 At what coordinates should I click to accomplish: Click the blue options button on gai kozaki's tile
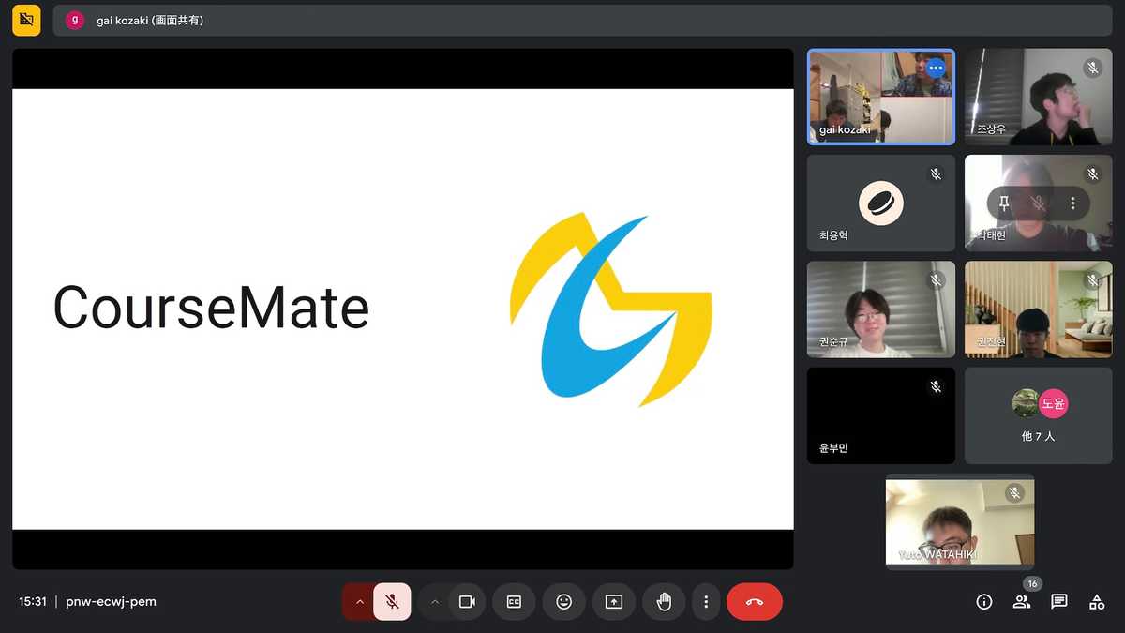tap(935, 68)
